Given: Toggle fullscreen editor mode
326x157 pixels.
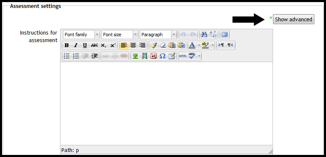Looking at the screenshot, I should (x=224, y=35).
